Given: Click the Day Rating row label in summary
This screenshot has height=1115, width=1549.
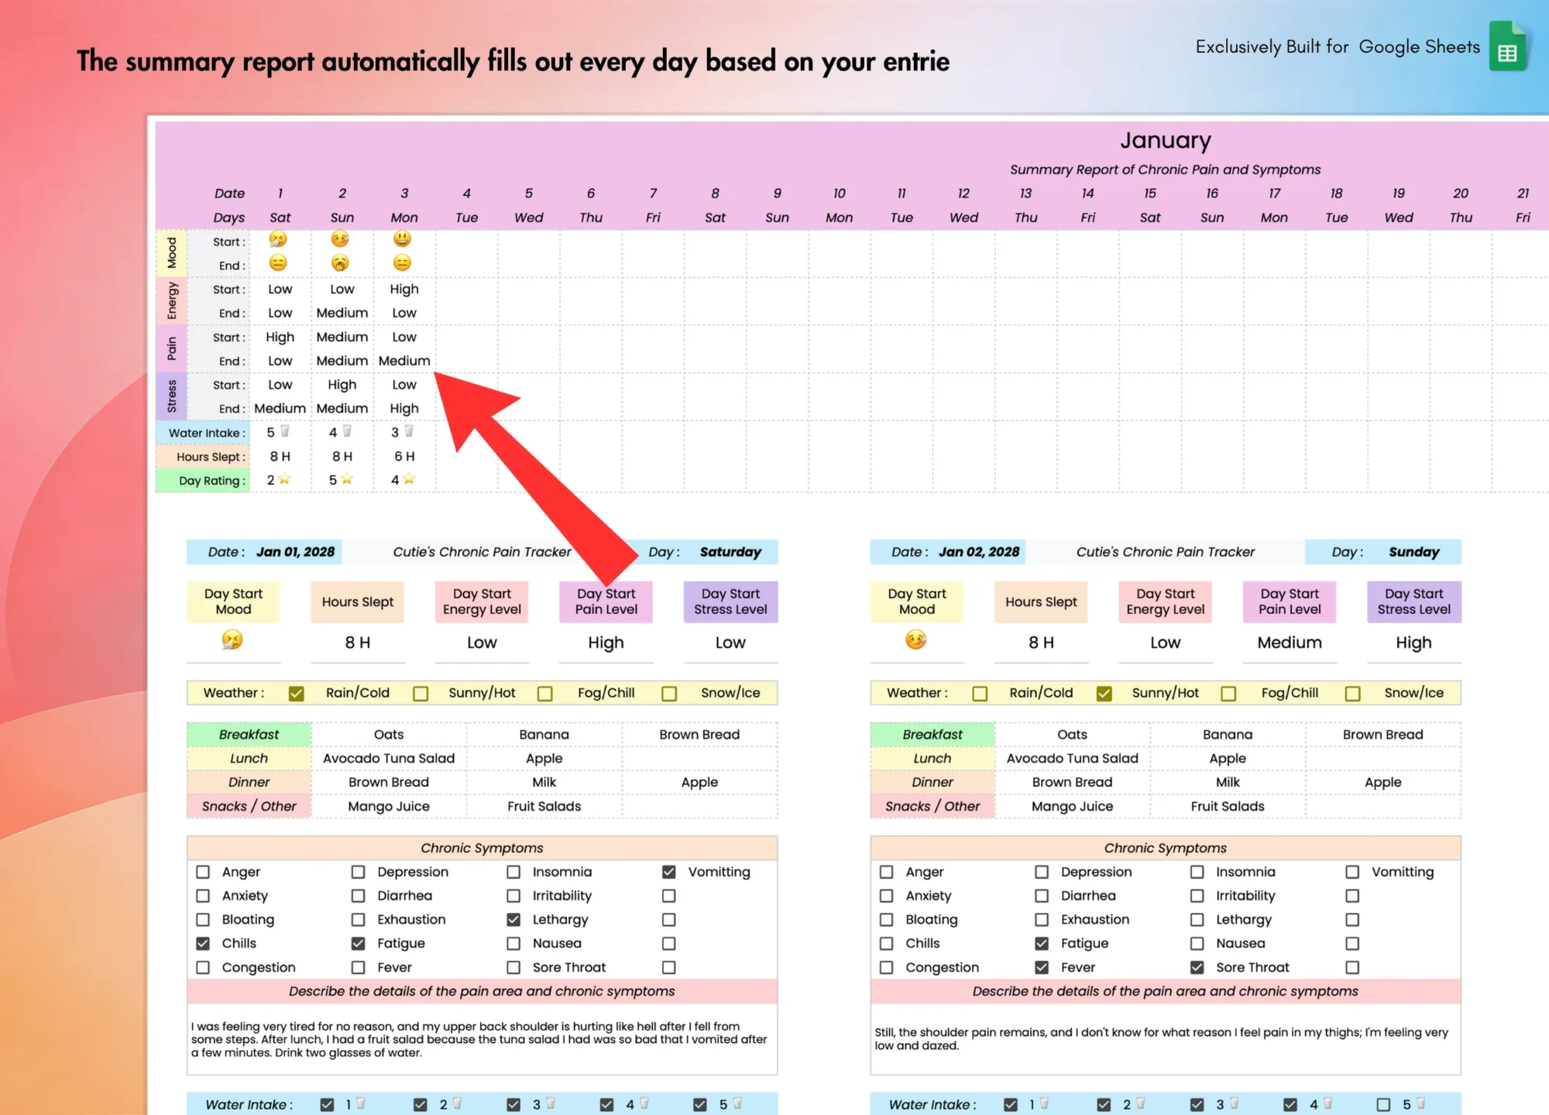Looking at the screenshot, I should [203, 480].
